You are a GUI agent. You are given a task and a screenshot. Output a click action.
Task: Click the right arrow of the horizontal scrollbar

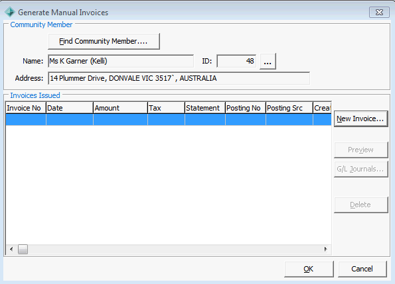pos(325,250)
